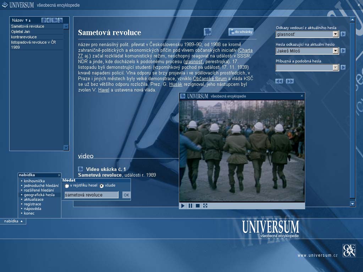Stop the video clip
Image resolution: width=363 pixels, height=272 pixels.
pos(198,206)
